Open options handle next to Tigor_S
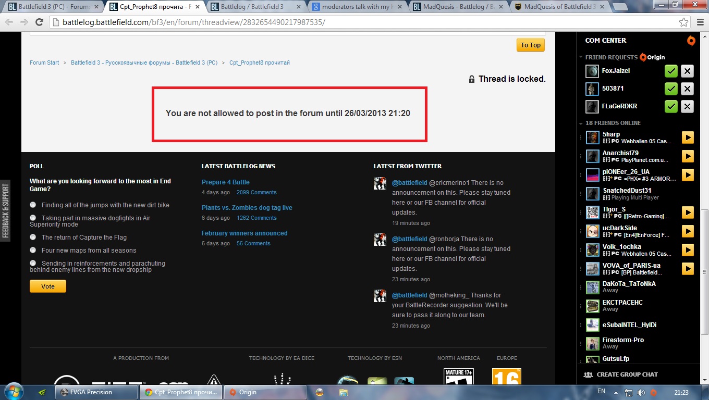709x400 pixels. 581,213
